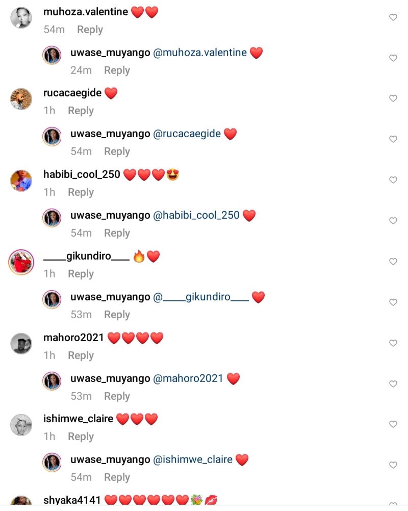Reply under mahoro2021's four-heart comment

pos(81,355)
